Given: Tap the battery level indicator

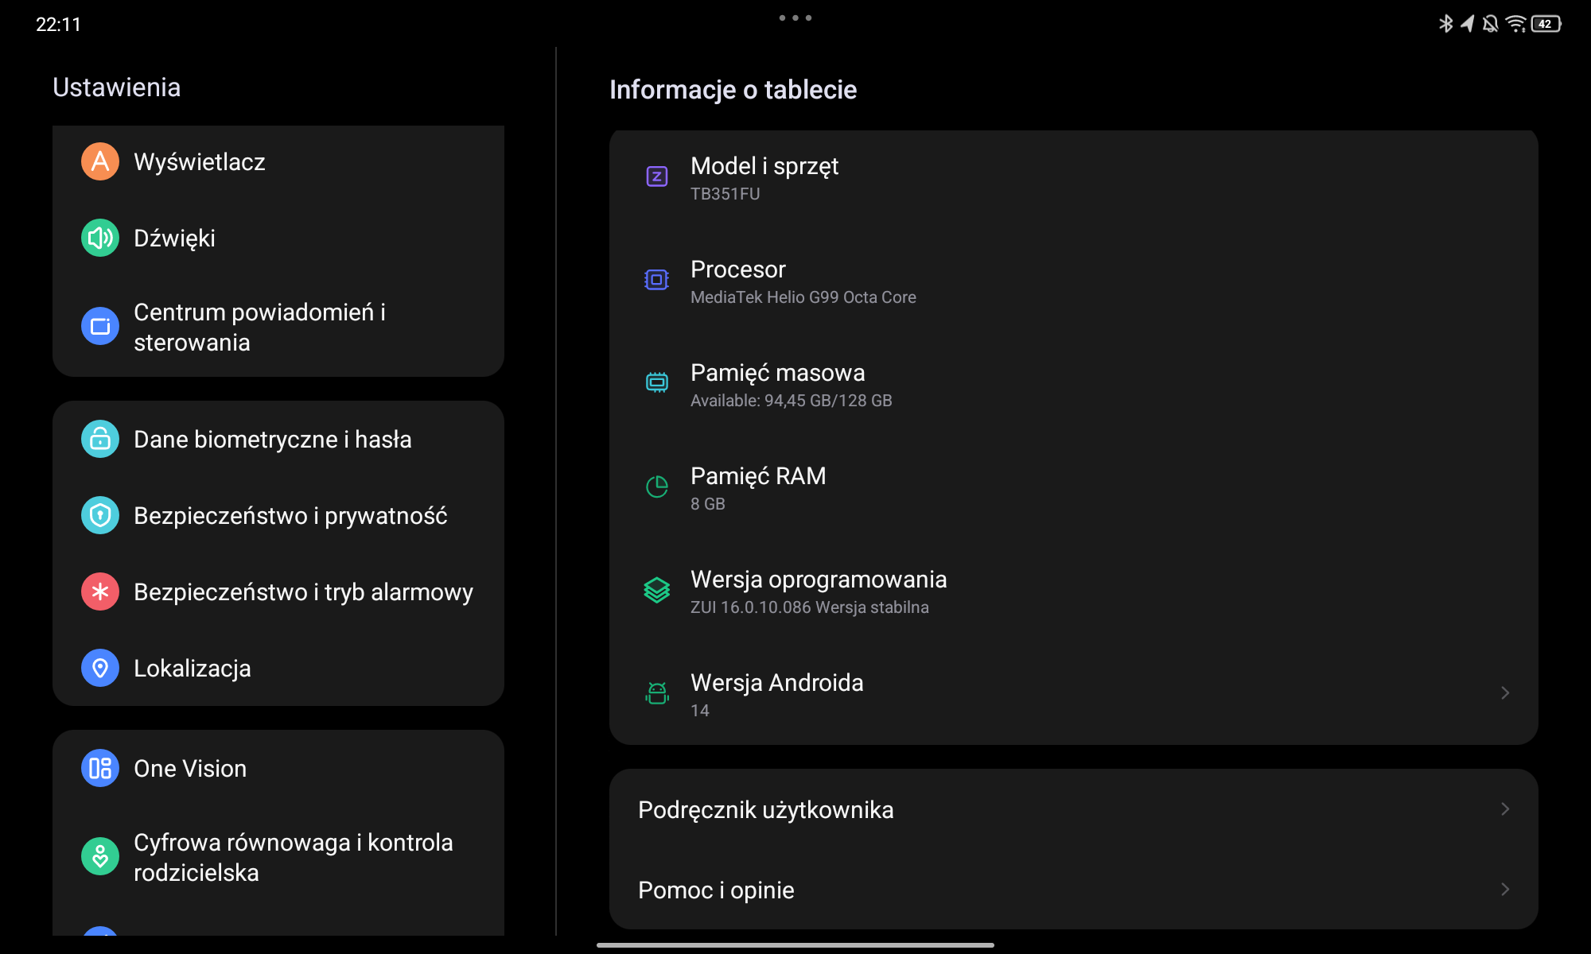Looking at the screenshot, I should click(1546, 24).
